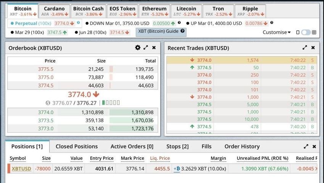324x183 pixels.
Task: Open Orderbook settings gear
Action: [x=138, y=48]
